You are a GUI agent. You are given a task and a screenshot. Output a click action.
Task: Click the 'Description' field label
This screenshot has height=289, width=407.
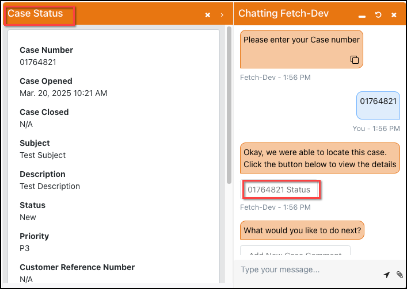(x=43, y=174)
